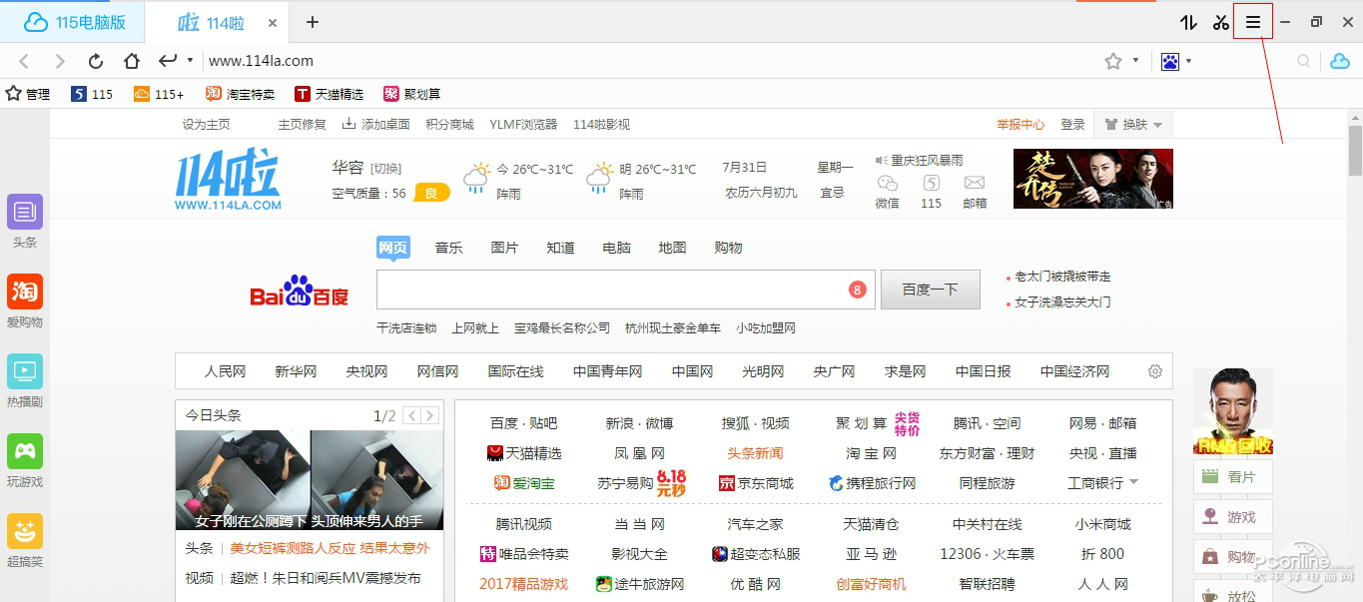
Task: Switch to the 115电脑版 tab
Action: (72, 22)
